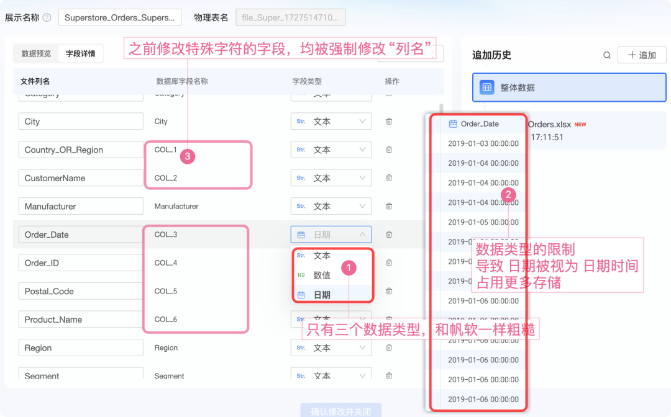The height and width of the screenshot is (417, 671).
Task: Click the 展示名称 input field
Action: coord(120,18)
